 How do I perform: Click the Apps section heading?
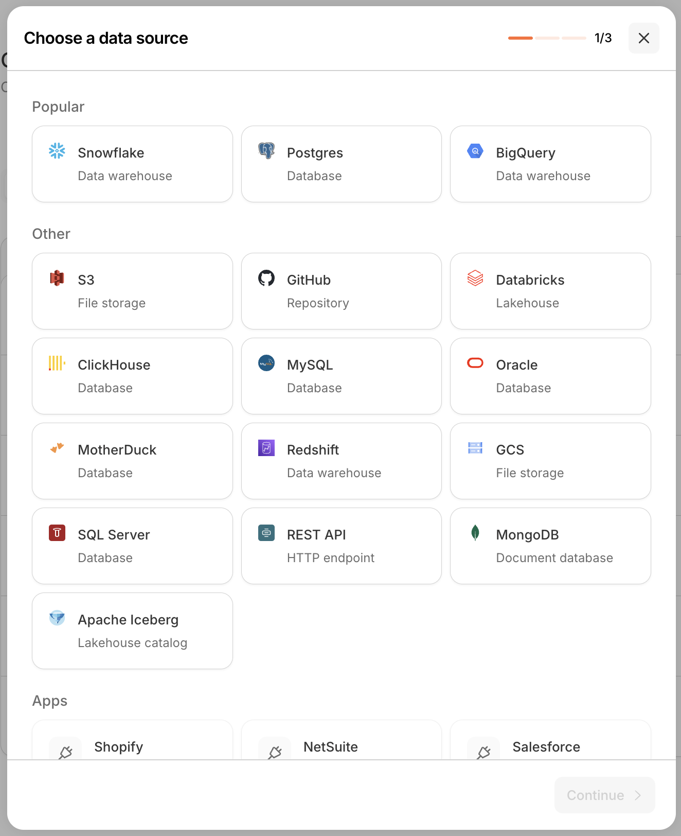50,701
